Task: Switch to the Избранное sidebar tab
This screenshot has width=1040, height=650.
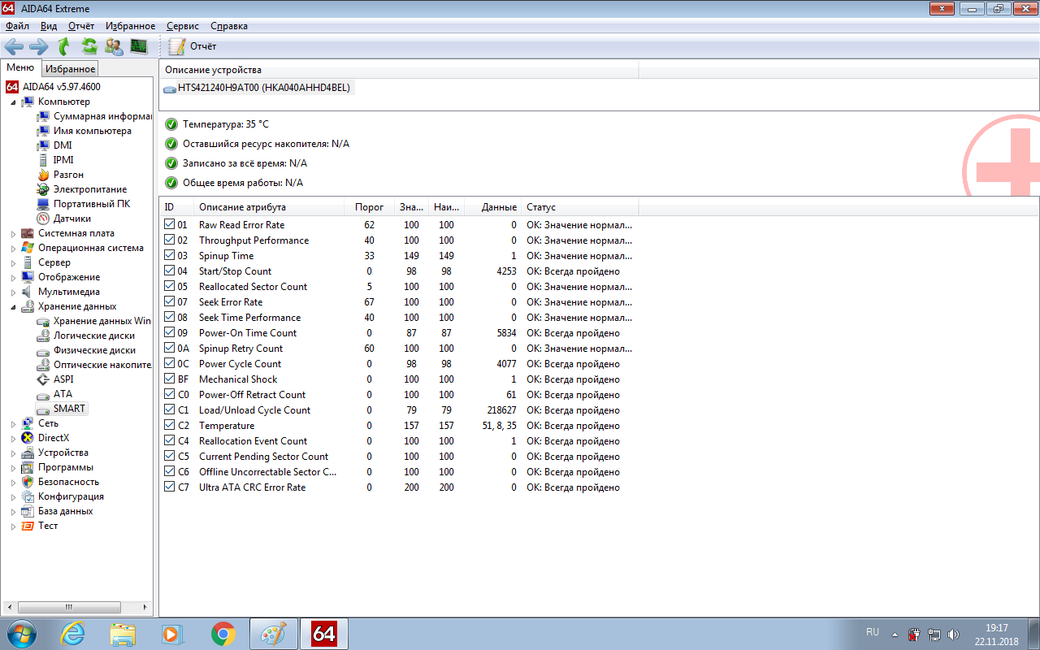Action: [x=71, y=69]
